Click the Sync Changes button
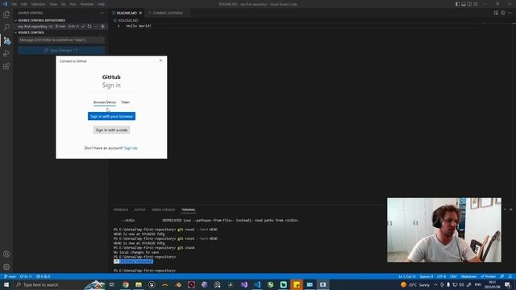Viewport: 516px width, 290px height. 61,50
